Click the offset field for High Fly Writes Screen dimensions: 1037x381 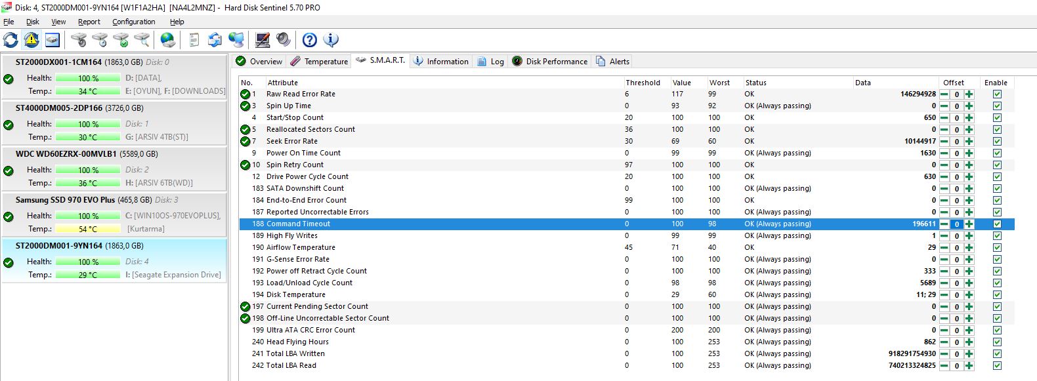pos(957,236)
